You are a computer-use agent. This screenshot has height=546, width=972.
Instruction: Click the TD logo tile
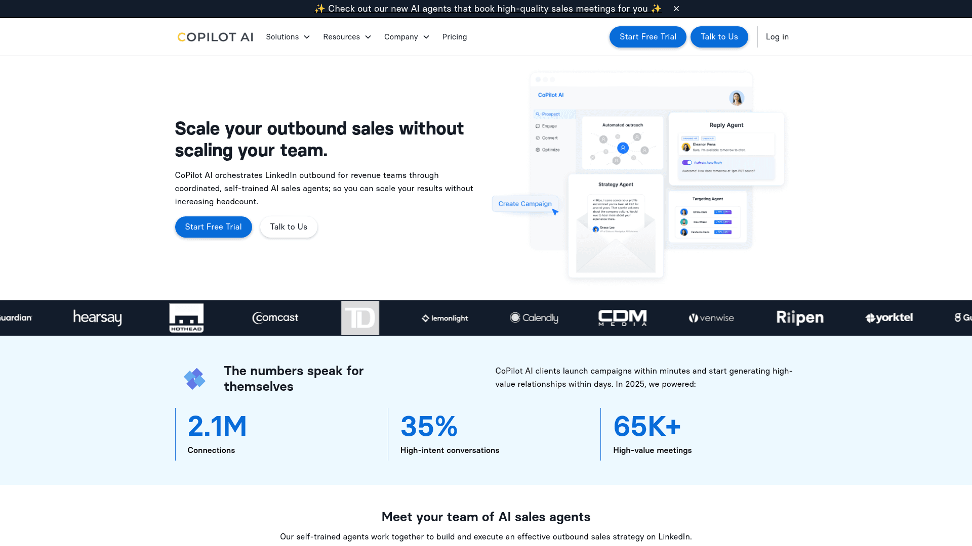[x=360, y=318]
